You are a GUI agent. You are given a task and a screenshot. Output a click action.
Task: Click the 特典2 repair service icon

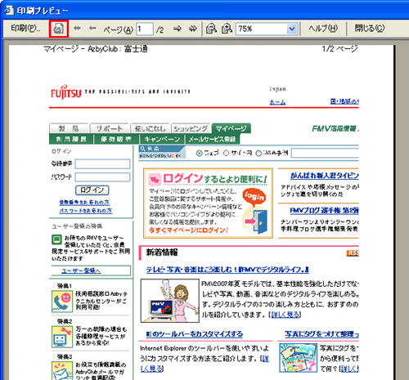tap(62, 337)
